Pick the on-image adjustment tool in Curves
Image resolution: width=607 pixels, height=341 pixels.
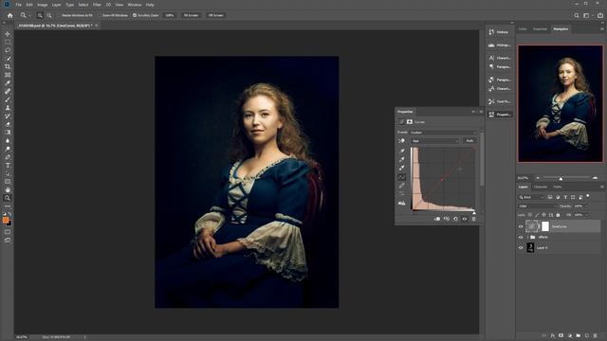pos(402,141)
